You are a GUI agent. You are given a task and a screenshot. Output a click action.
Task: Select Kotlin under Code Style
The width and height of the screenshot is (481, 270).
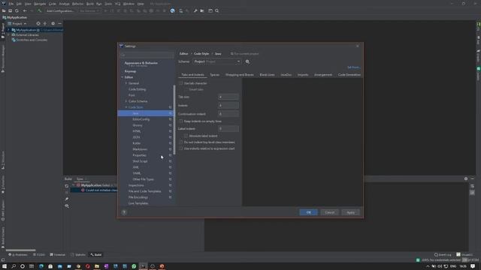tap(137, 143)
